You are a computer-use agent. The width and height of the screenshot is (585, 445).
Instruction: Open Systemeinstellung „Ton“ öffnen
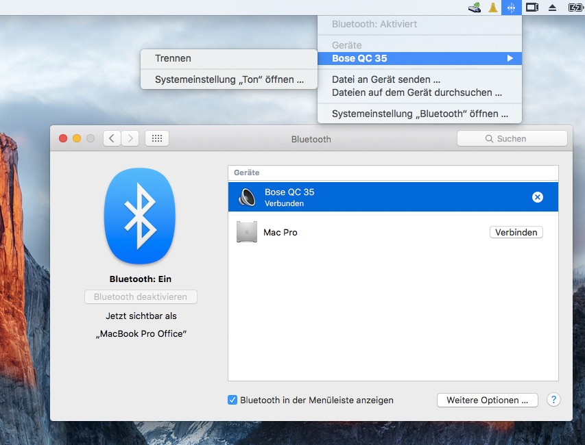pyautogui.click(x=228, y=79)
